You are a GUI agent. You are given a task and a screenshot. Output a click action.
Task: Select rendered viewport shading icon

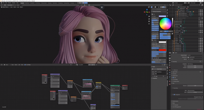pyautogui.click(x=165, y=7)
